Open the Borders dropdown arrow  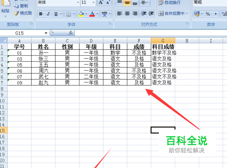[x=74, y=14]
